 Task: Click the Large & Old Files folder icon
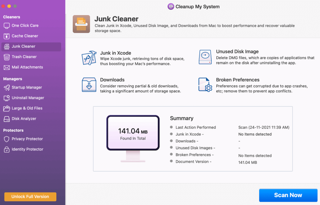7,108
